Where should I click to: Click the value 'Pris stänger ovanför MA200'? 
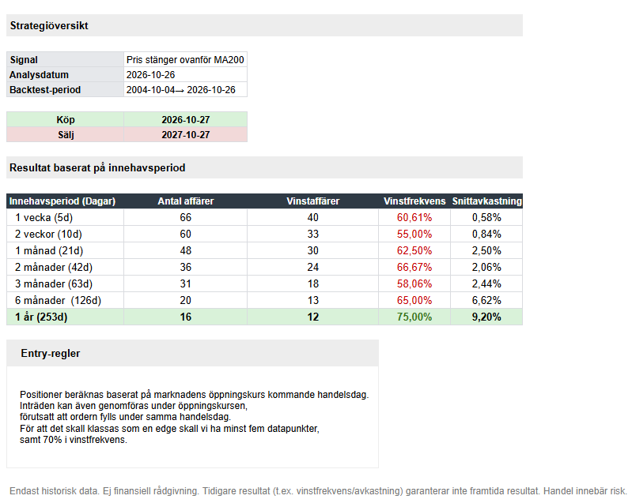pos(185,59)
